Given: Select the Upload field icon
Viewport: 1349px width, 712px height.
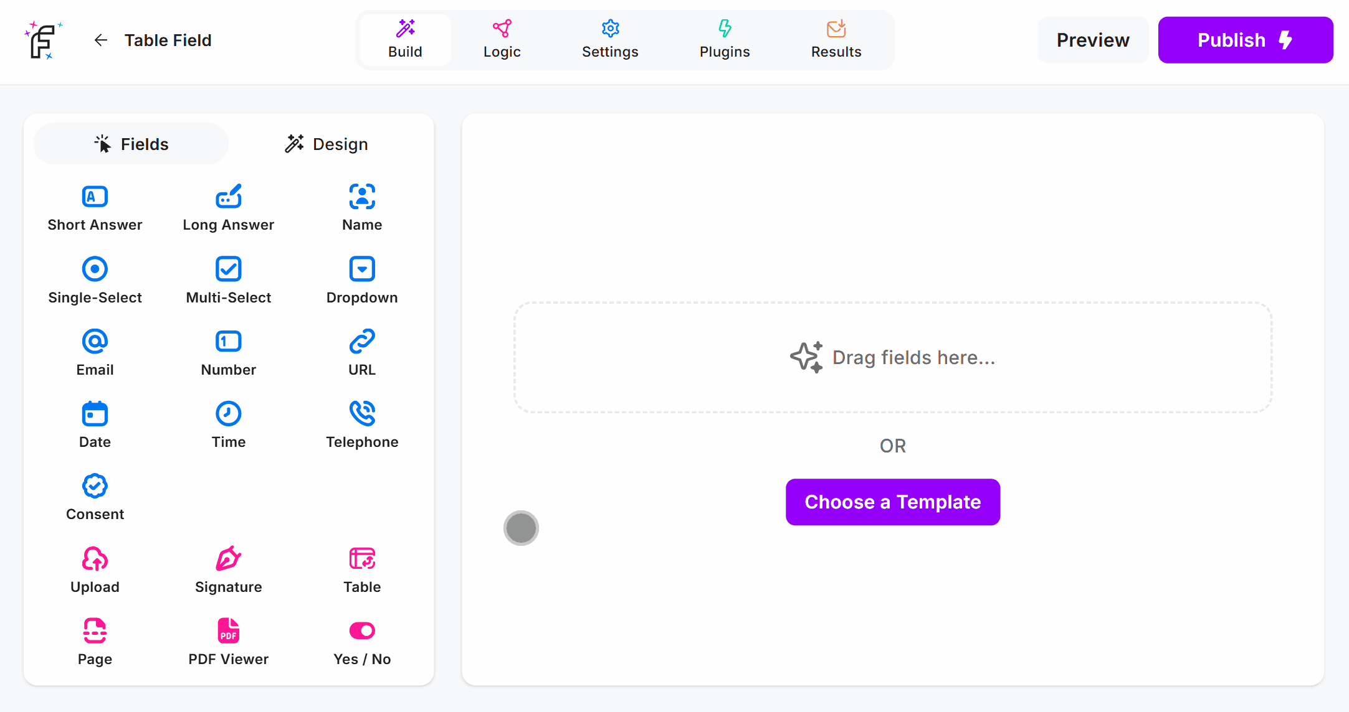Looking at the screenshot, I should pyautogui.click(x=95, y=569).
